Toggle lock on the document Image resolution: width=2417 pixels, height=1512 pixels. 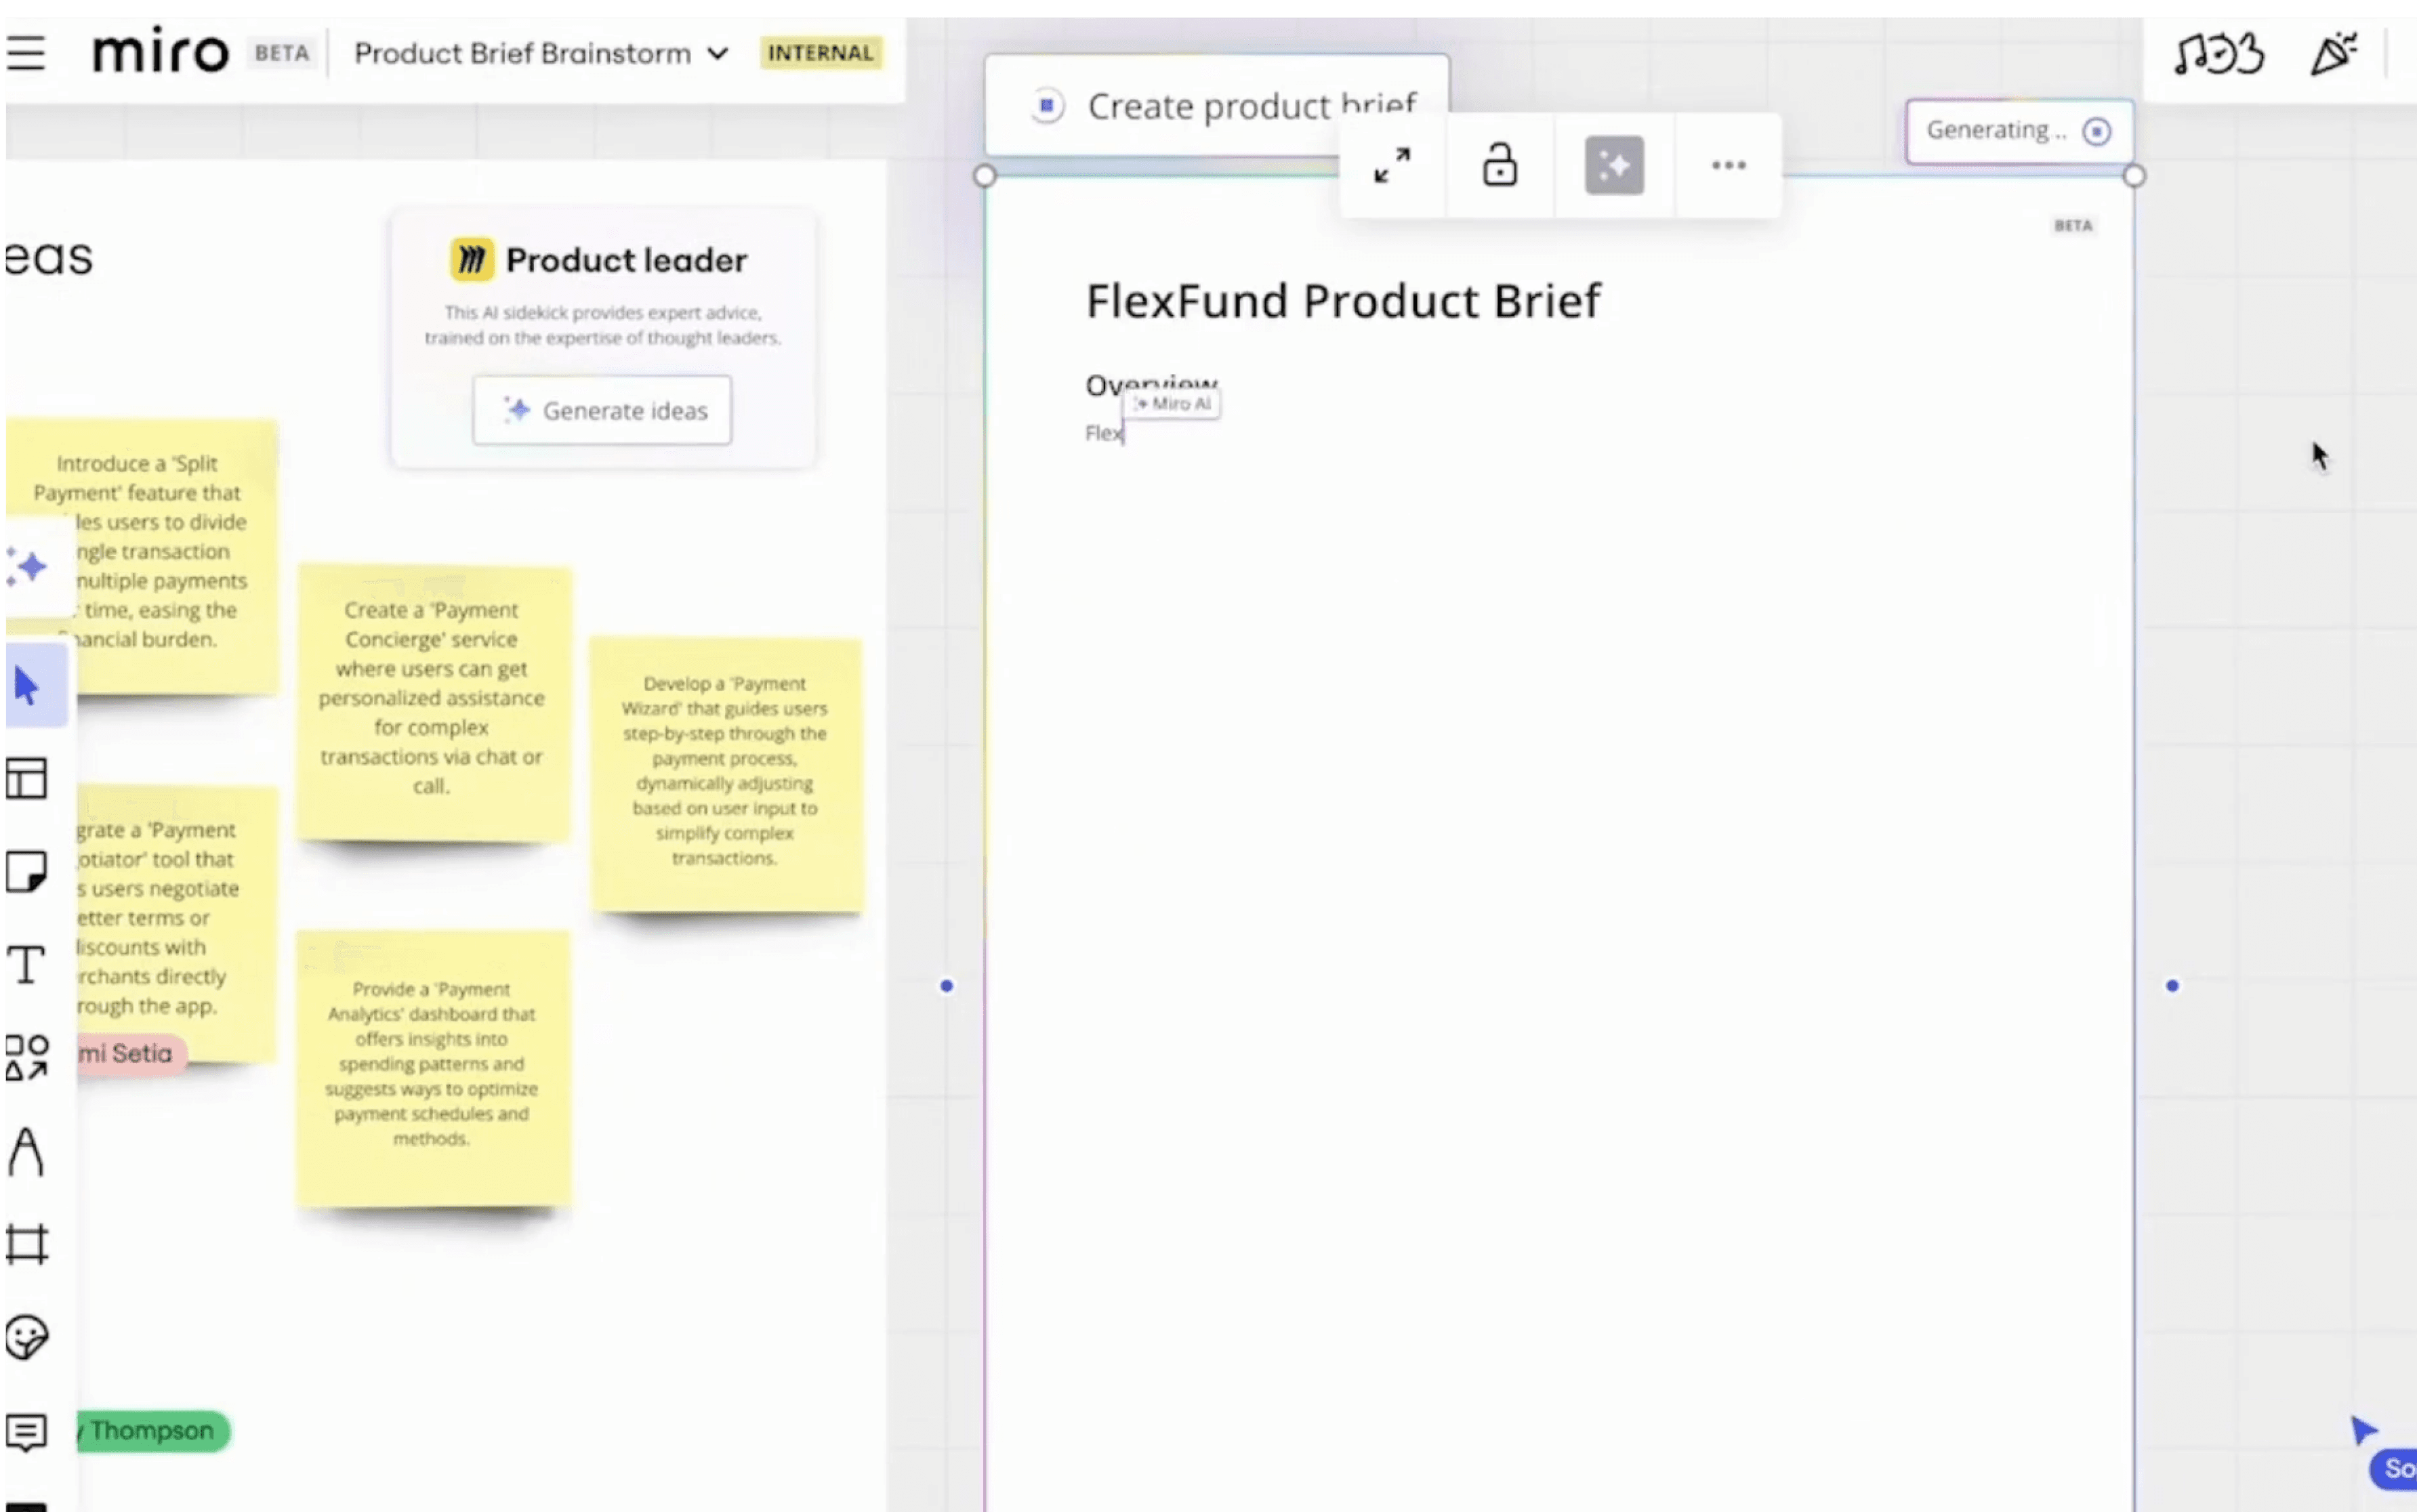[x=1499, y=166]
